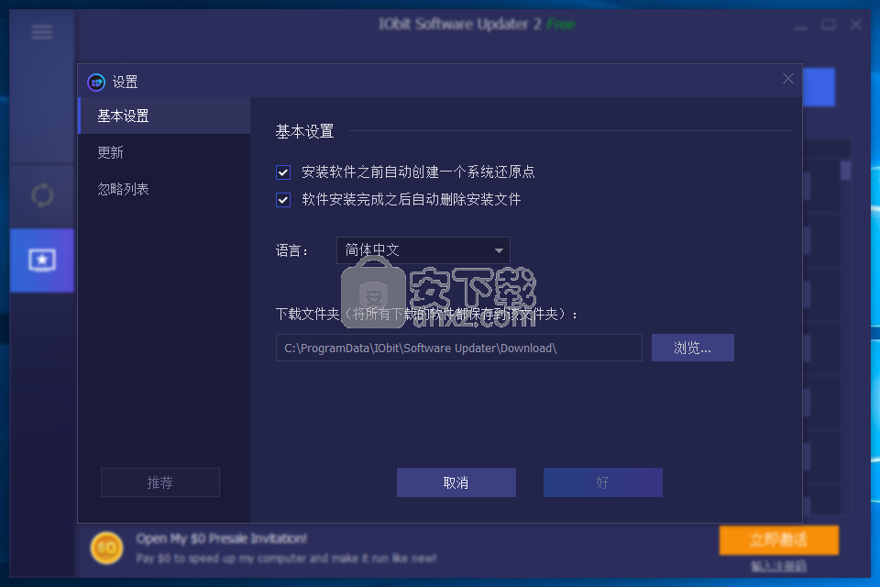Open the language dropdown 简体中文

[423, 250]
